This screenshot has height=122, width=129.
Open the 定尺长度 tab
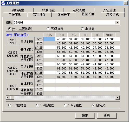pyautogui.click(x=79, y=10)
